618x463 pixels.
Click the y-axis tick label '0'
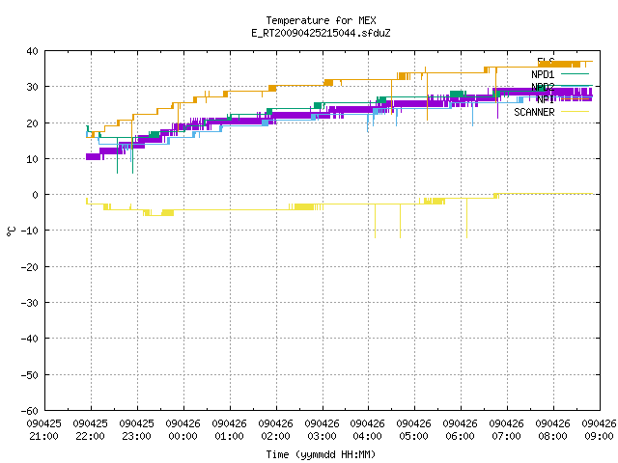tap(36, 195)
